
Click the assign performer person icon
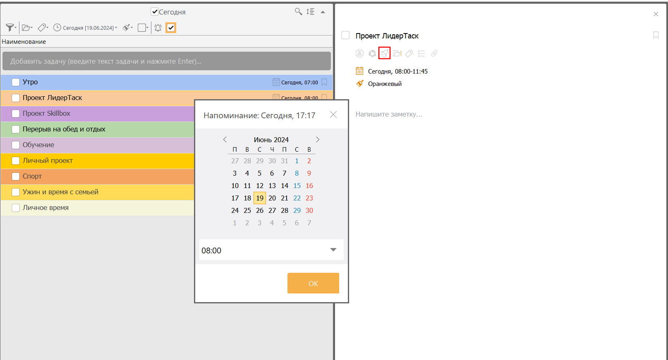pos(360,53)
